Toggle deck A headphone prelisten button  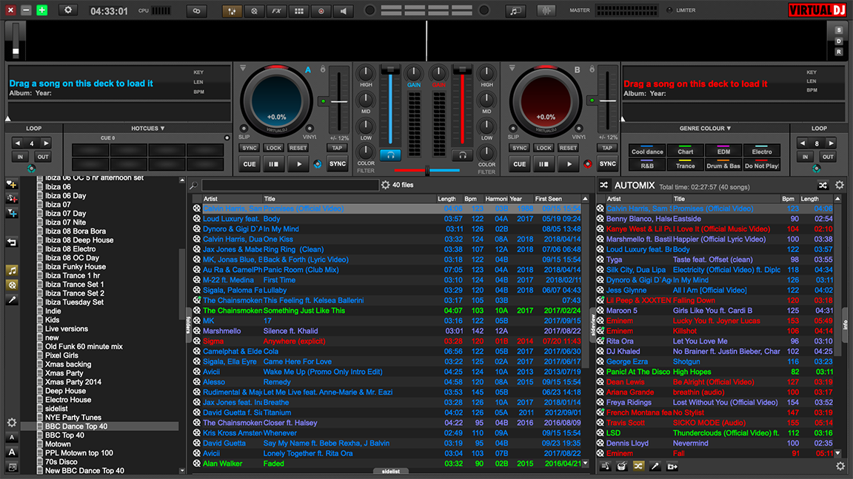point(390,155)
